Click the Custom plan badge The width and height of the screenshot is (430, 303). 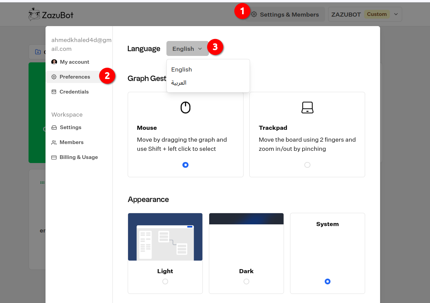point(377,14)
